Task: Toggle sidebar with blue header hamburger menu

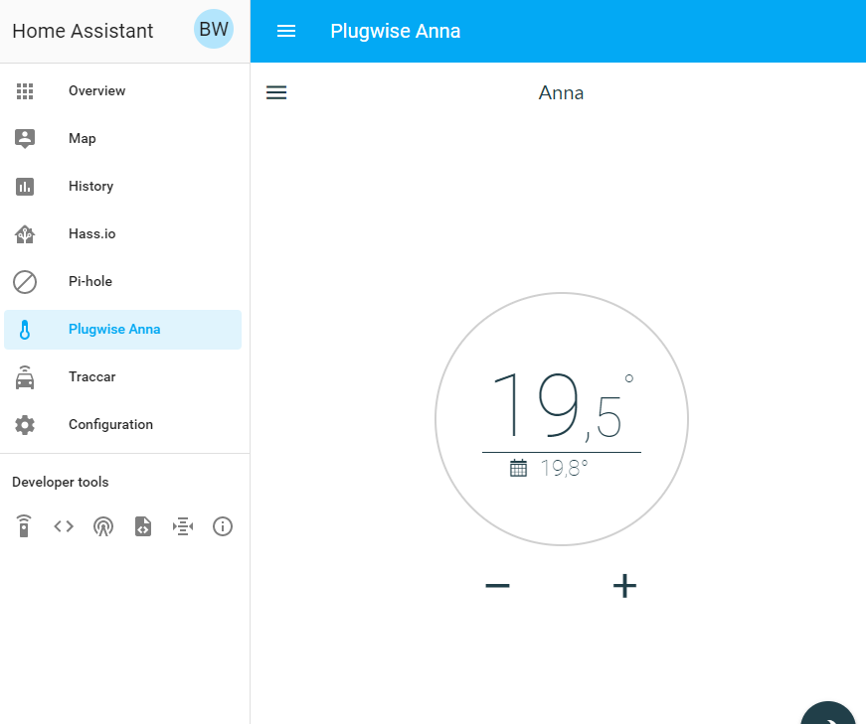Action: point(286,31)
